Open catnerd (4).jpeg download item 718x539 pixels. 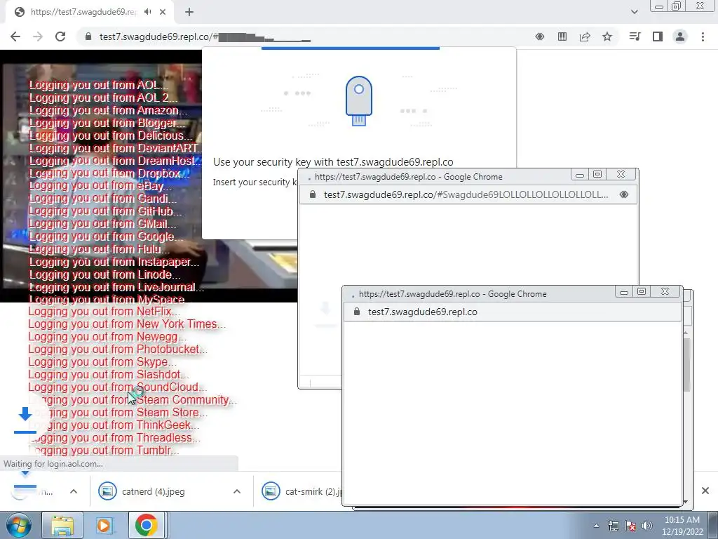[153, 491]
